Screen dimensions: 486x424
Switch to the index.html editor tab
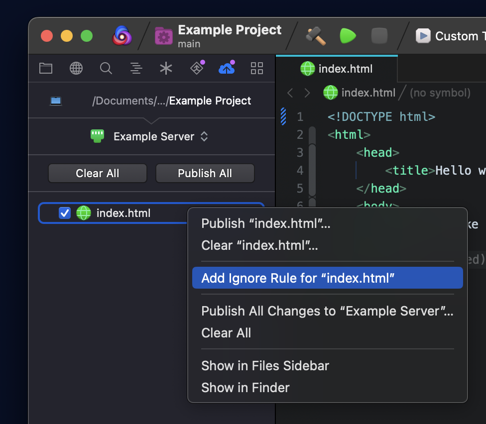(337, 69)
